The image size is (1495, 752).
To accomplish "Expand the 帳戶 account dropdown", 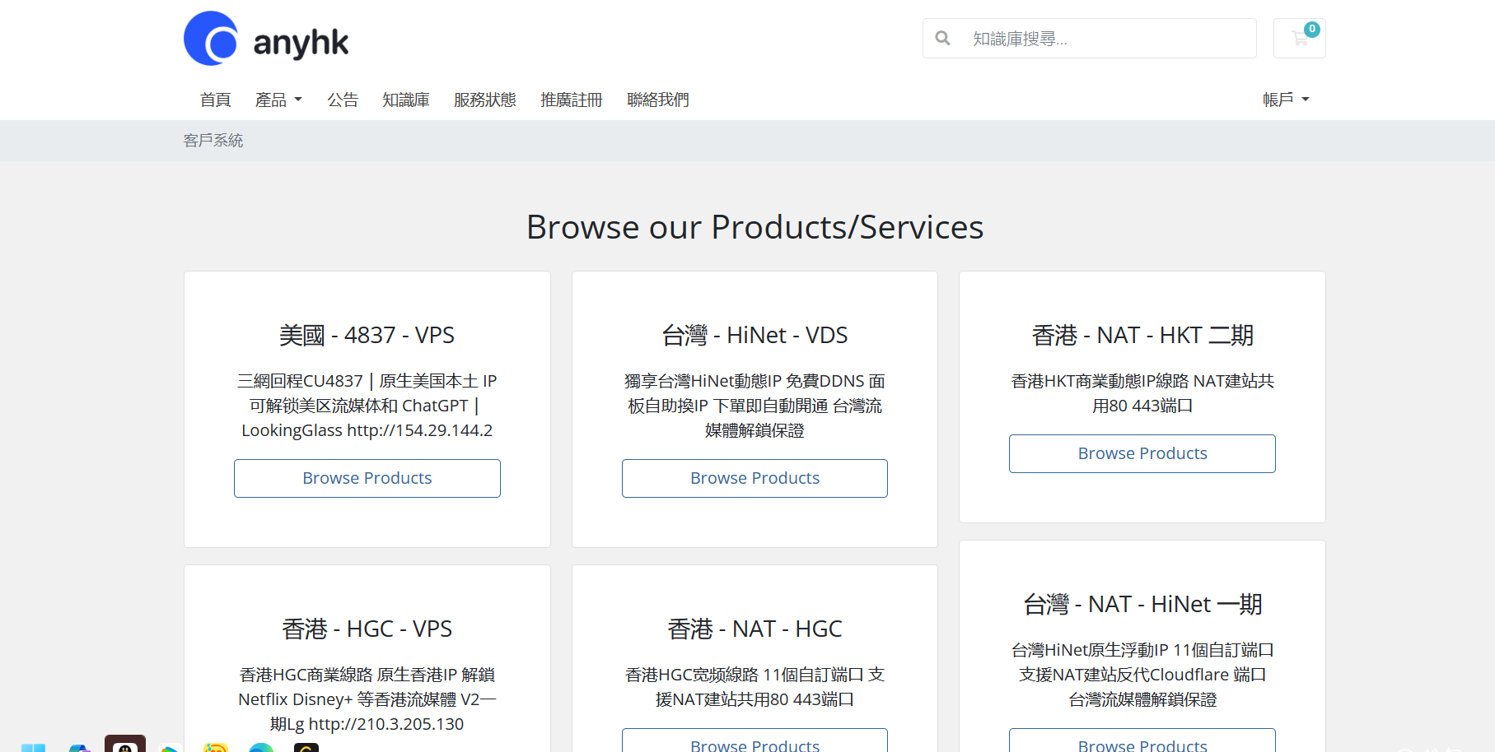I will pyautogui.click(x=1285, y=100).
